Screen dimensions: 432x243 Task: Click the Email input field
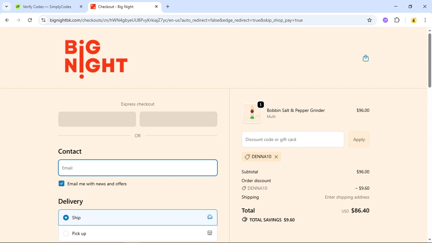[138, 168]
